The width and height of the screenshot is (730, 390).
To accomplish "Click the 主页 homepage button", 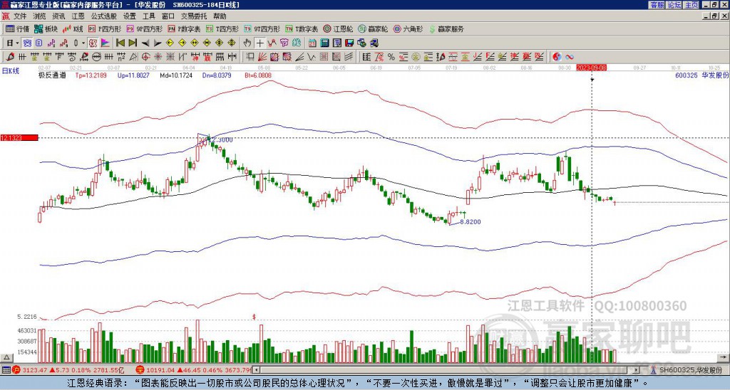I will [x=692, y=5].
